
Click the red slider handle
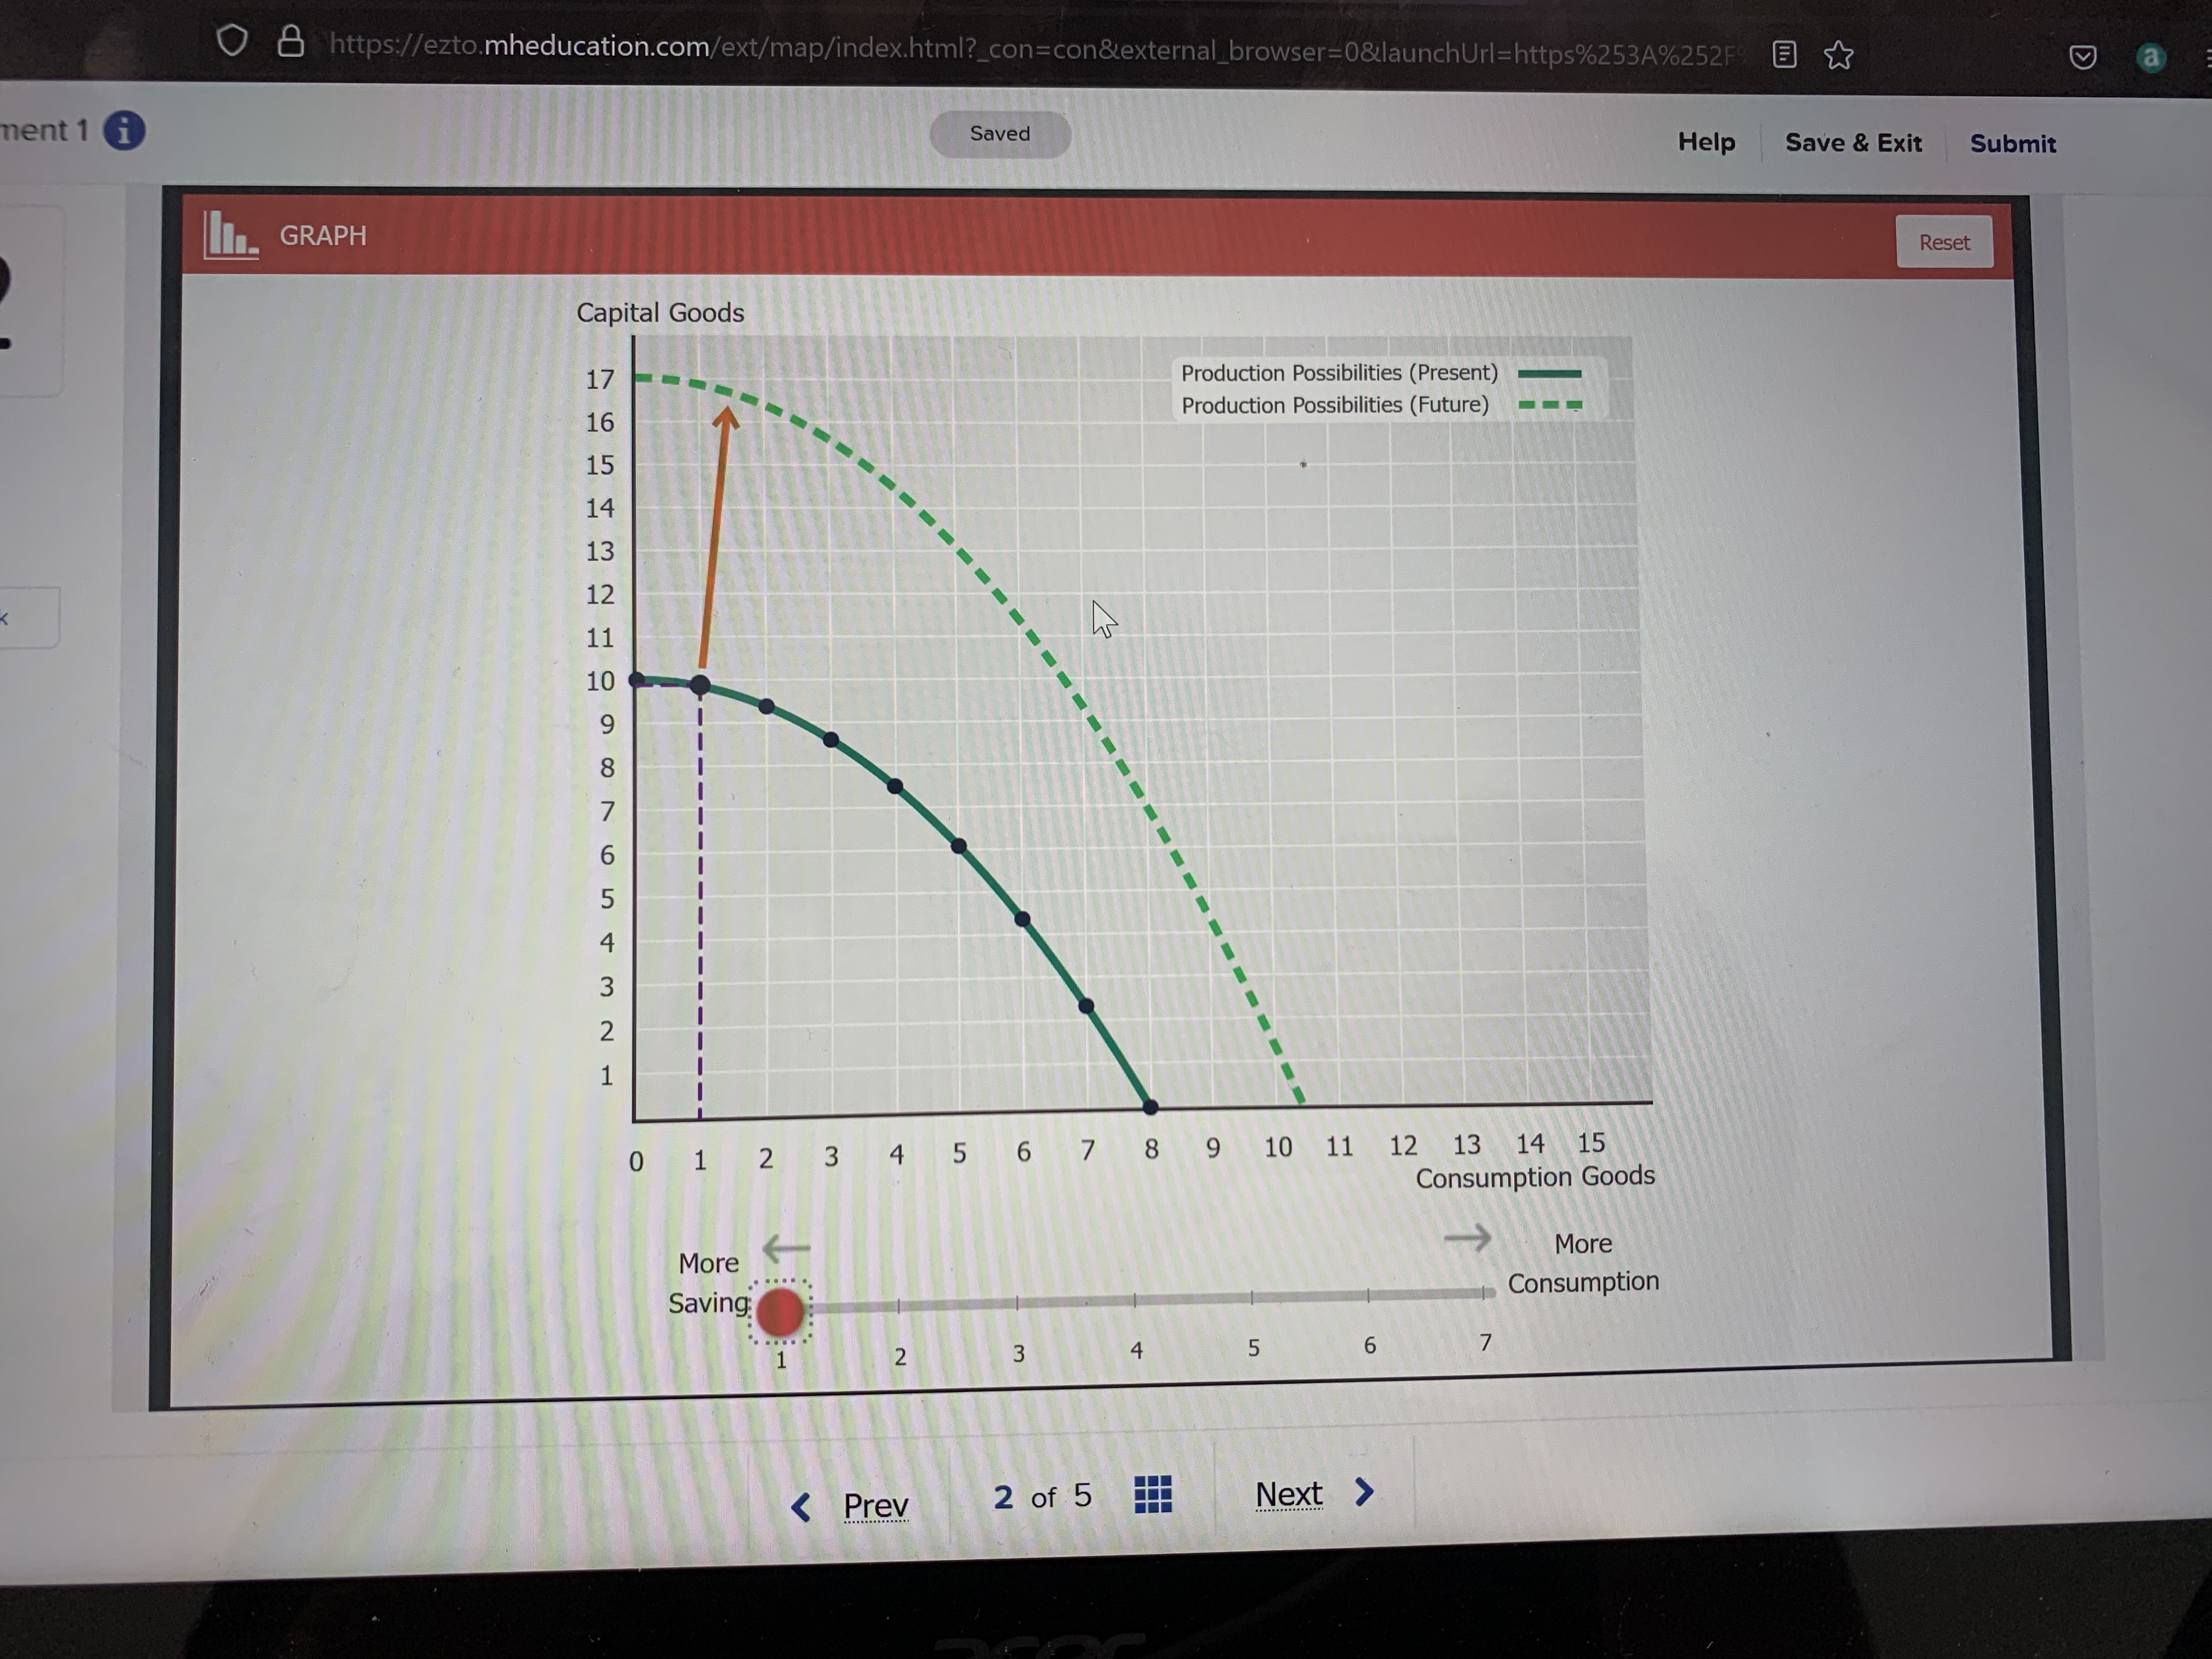click(780, 1311)
